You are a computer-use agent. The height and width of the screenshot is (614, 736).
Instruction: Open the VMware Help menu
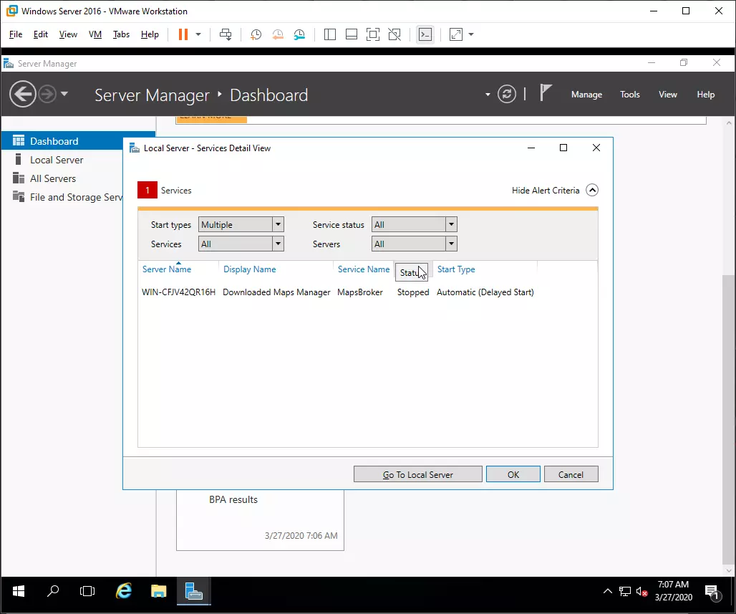pos(150,34)
